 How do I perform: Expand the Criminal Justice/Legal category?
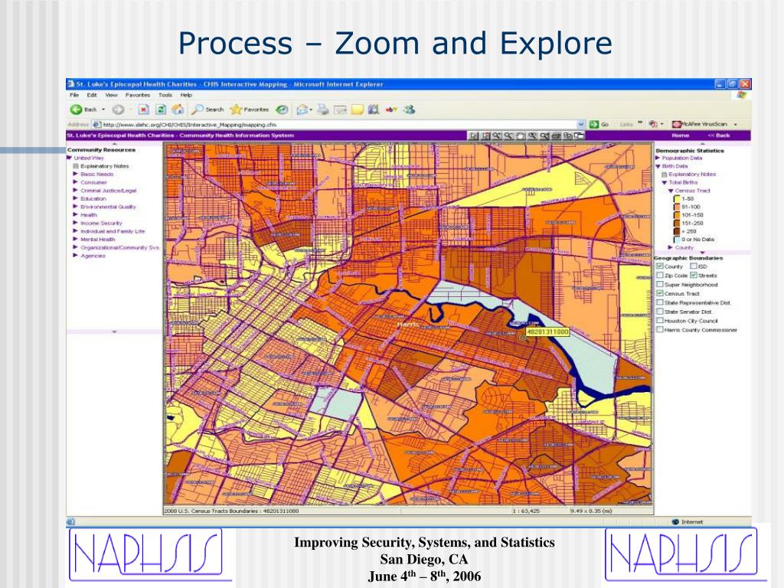click(76, 191)
